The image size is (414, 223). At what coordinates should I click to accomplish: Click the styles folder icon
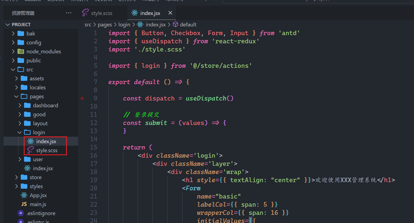[x=24, y=186]
